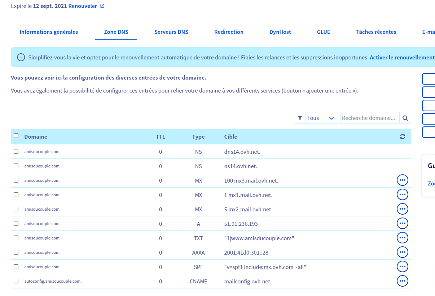Toggle the select-all checkbox in Domaine header
This screenshot has width=435, height=296.
[16, 136]
